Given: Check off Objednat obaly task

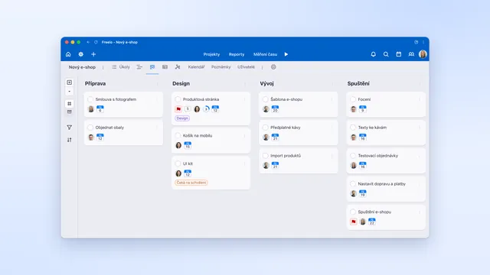Looking at the screenshot, I should 90,128.
